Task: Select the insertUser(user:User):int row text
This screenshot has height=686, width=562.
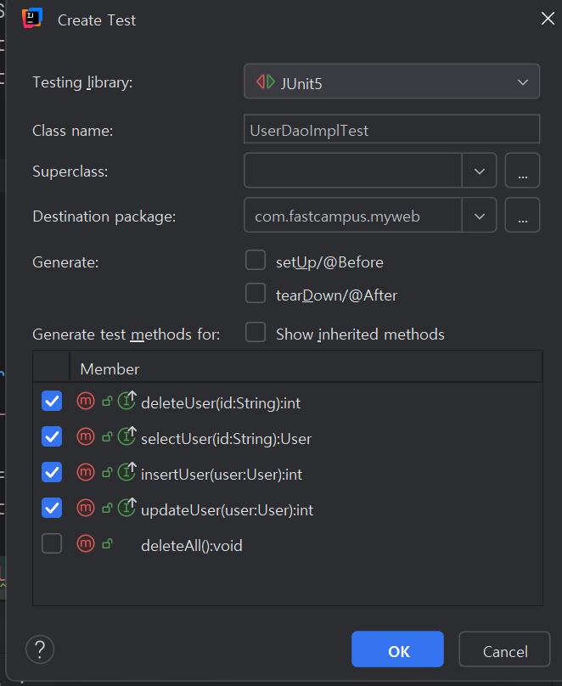Action: (x=222, y=475)
